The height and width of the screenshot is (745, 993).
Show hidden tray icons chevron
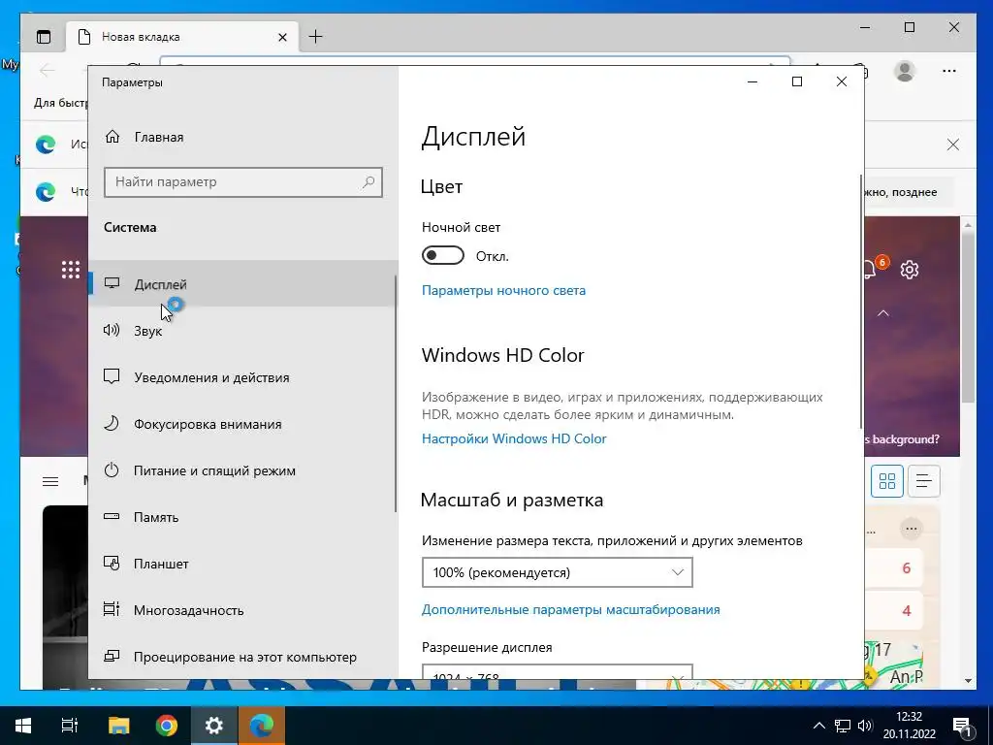point(818,726)
